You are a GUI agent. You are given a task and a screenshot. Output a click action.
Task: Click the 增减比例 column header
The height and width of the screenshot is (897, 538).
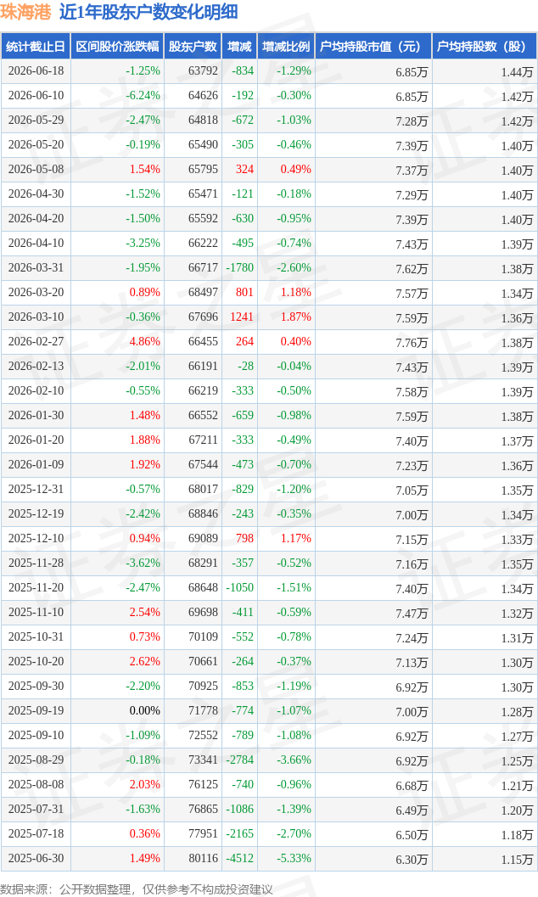point(286,47)
